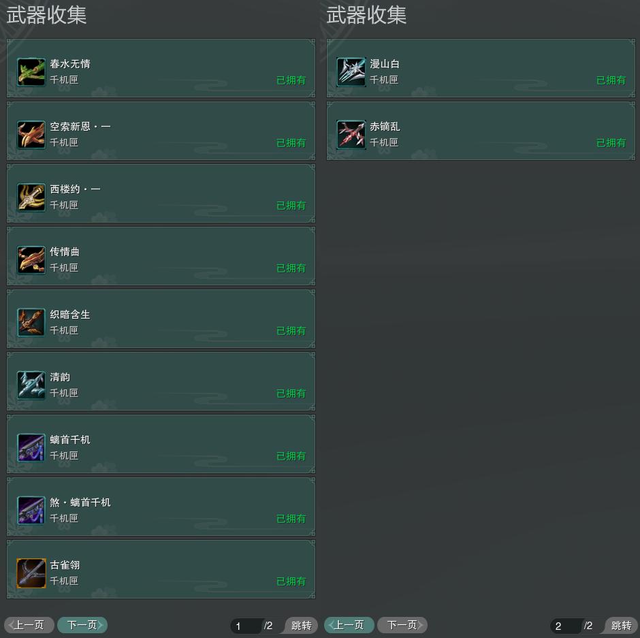Screen dimensions: 640x638
Task: Select the 螭首千机 purple weapon icon
Action: point(31,448)
